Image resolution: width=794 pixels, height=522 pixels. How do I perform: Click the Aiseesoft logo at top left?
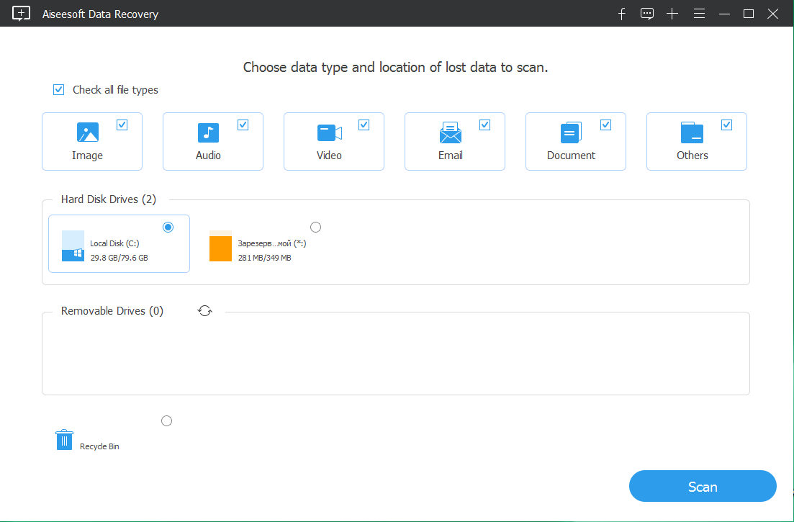[21, 13]
